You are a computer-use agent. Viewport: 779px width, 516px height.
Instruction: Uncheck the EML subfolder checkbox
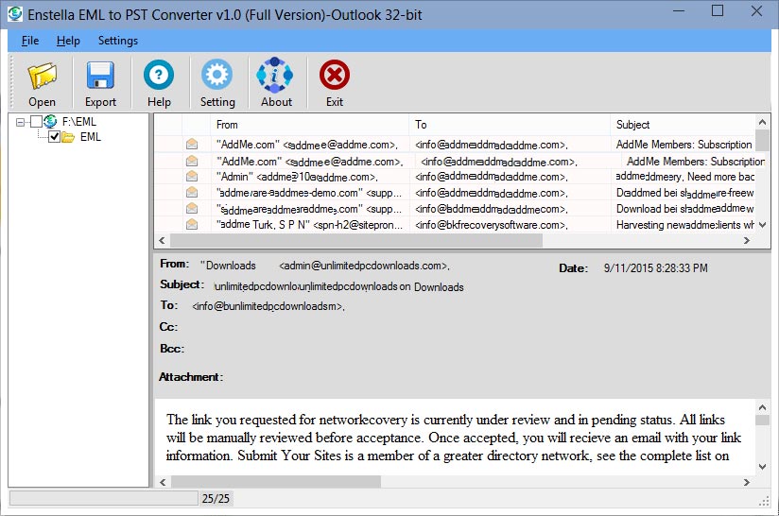point(55,137)
